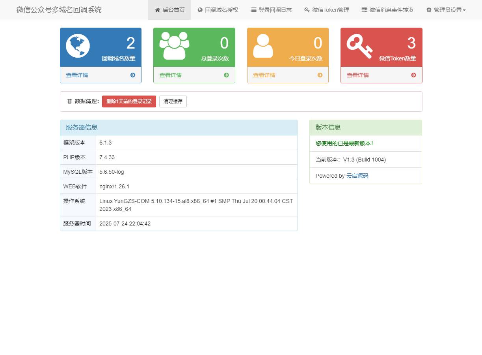Click the arrow icon on blue card's 查看详情
482x355 pixels.
(133, 75)
